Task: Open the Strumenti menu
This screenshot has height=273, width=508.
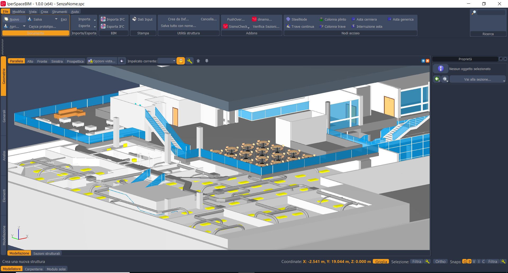Action: [60, 12]
